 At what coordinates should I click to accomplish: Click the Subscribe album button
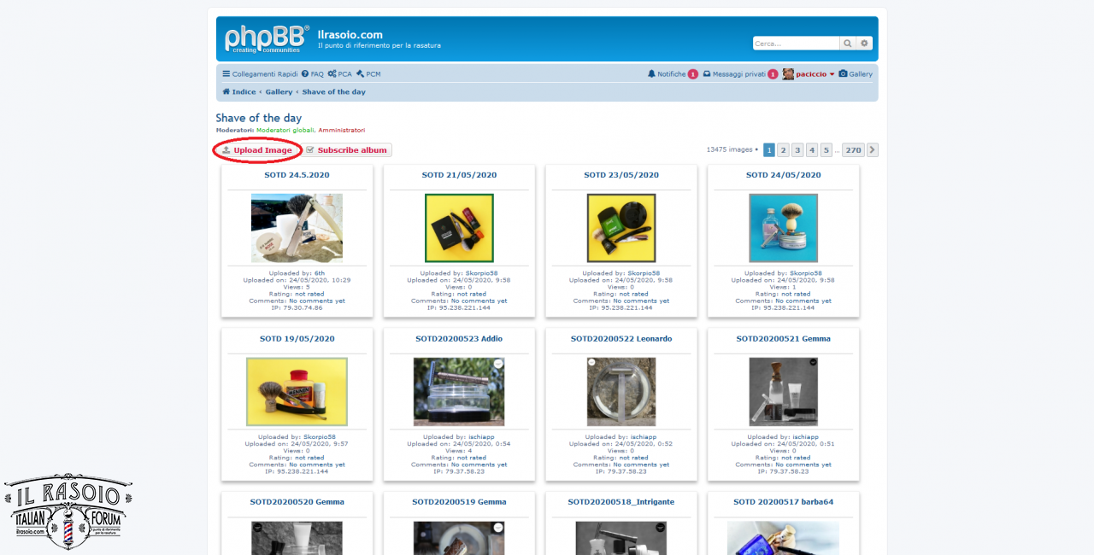[x=347, y=150]
